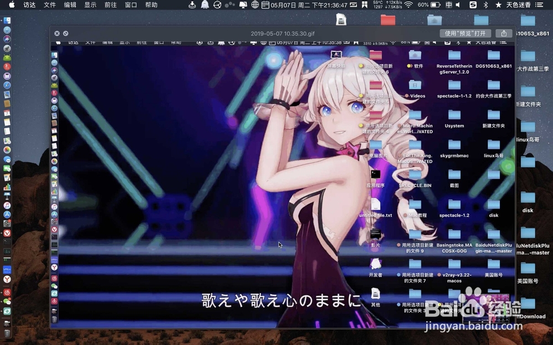Select the document file icon on desktop top
Screen dimensions: 553x345
(x=341, y=19)
